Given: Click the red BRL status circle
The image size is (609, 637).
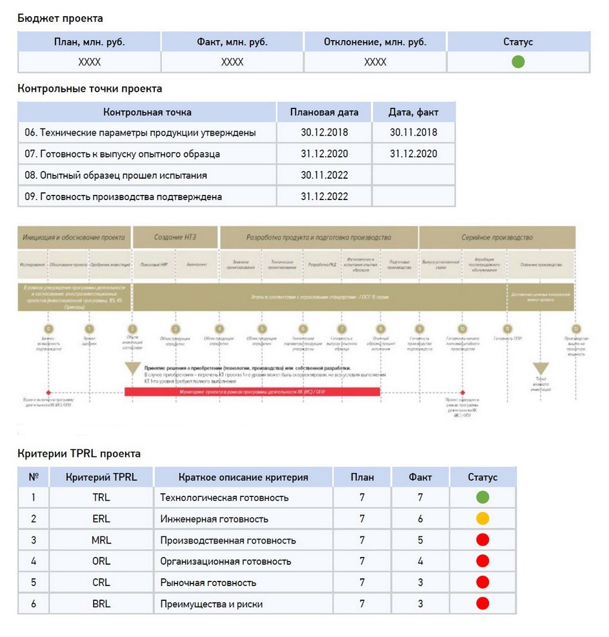Looking at the screenshot, I should tap(482, 604).
